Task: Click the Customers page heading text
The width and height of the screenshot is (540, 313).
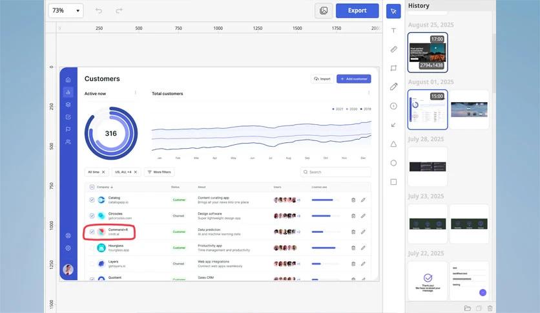Action: 102,79
